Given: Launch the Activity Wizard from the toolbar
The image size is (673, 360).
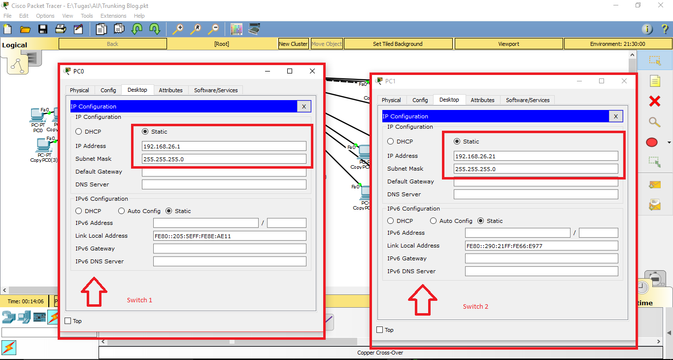Looking at the screenshot, I should [79, 29].
